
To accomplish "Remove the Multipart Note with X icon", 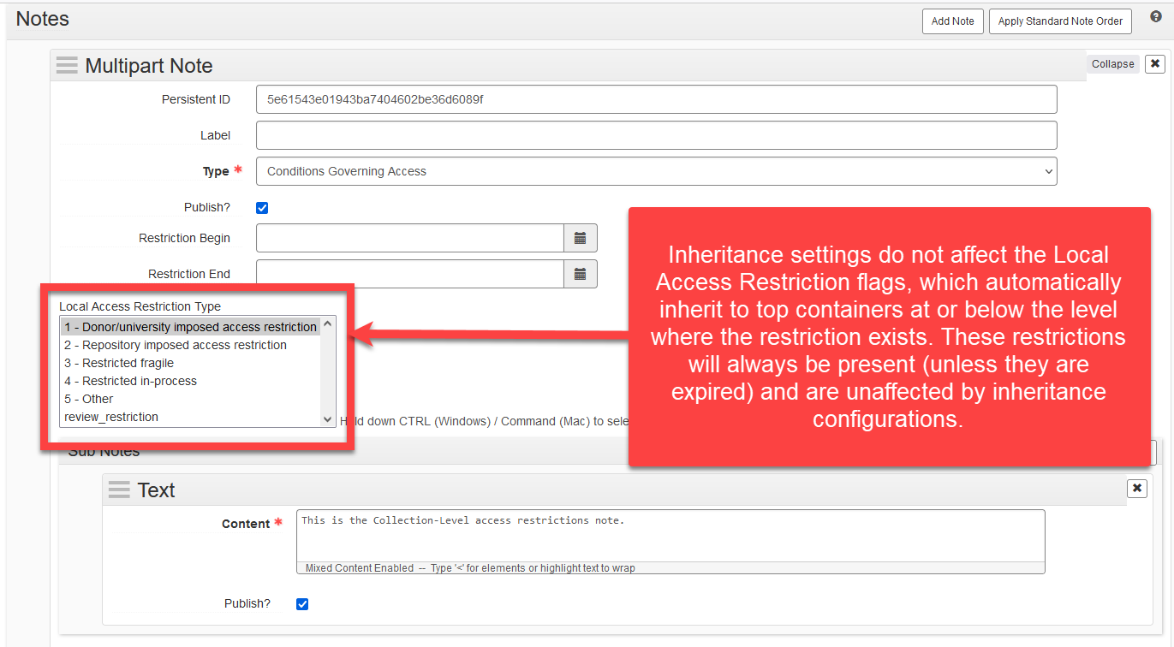I will coord(1154,64).
